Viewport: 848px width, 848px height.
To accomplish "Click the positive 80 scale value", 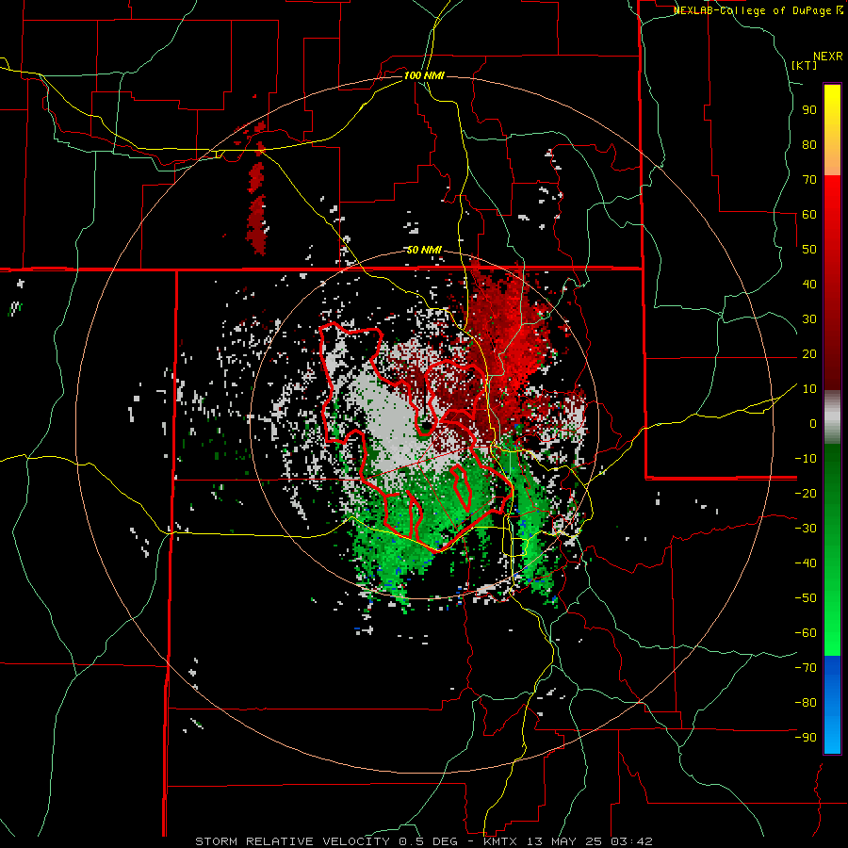I will click(x=809, y=144).
